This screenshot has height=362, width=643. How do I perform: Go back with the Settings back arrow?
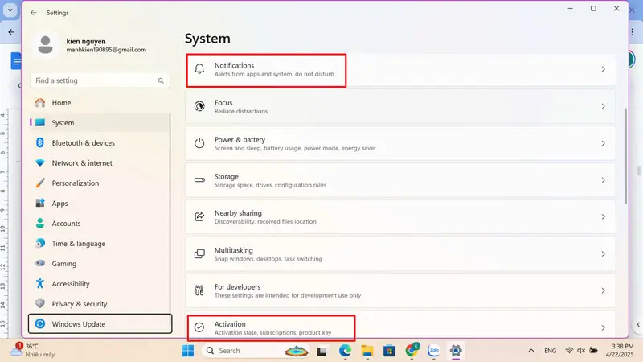(x=34, y=13)
